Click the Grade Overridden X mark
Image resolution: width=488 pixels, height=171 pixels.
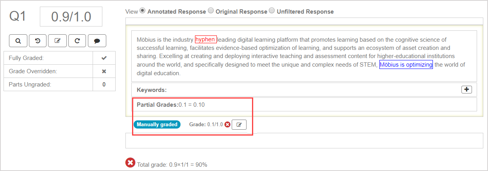click(104, 71)
